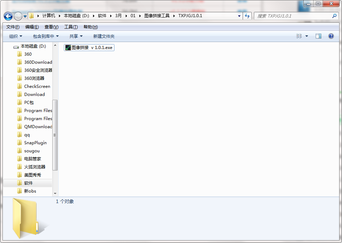The width and height of the screenshot is (342, 243).
Task: Click the folder icon at address bar start
Action: 32,16
